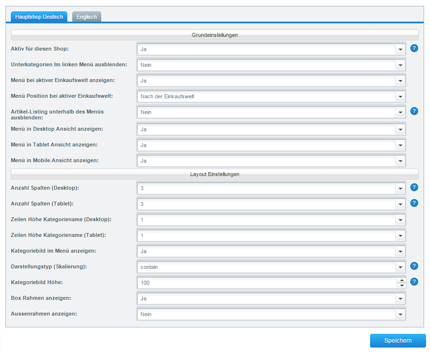
Task: Expand 'Anzahl Spalten (Tablet)' dropdown arrow
Action: coord(401,204)
